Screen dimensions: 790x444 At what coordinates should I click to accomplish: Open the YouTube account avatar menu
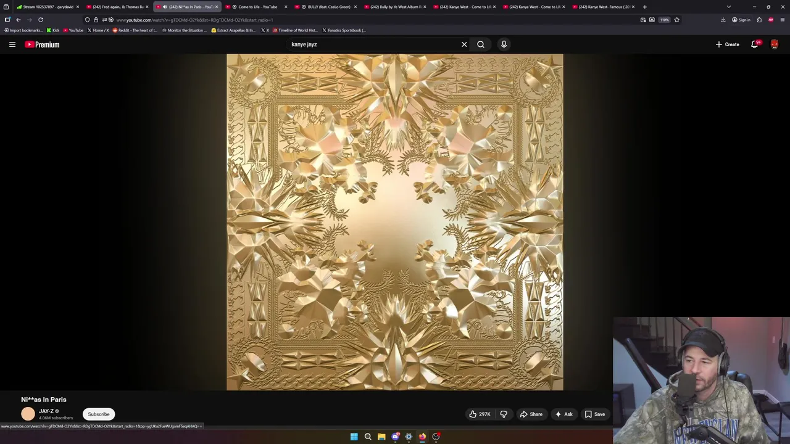tap(775, 44)
